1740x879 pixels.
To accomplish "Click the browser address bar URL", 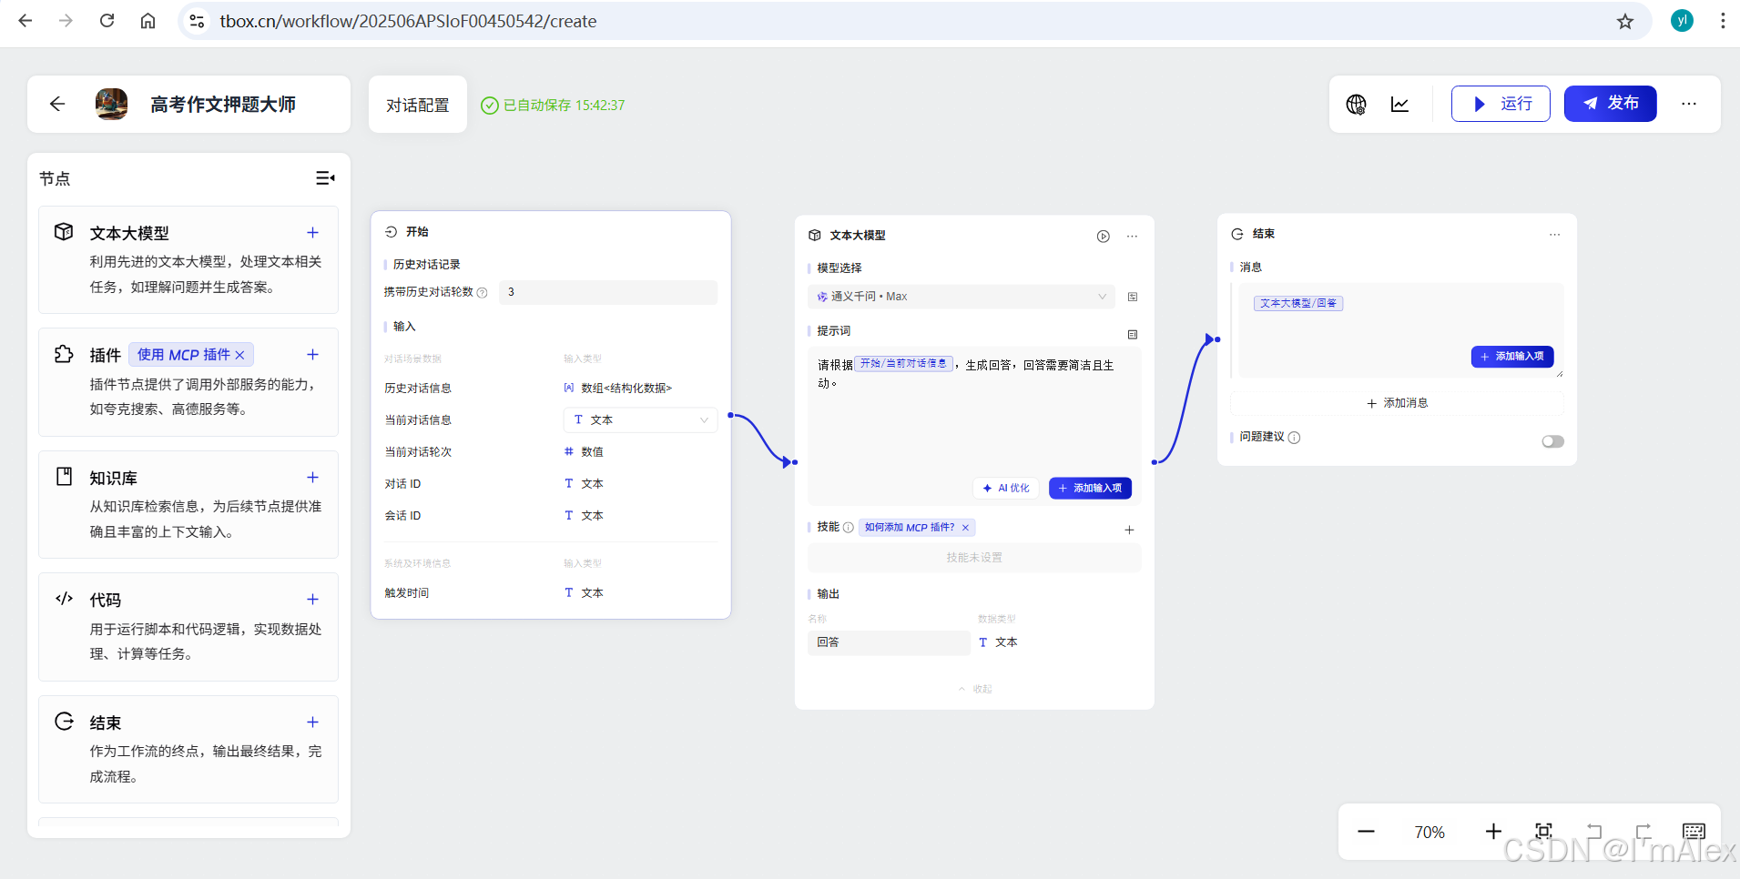I will [408, 21].
